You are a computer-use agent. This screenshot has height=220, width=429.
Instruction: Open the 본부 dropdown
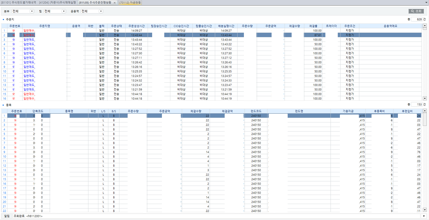click(x=32, y=11)
